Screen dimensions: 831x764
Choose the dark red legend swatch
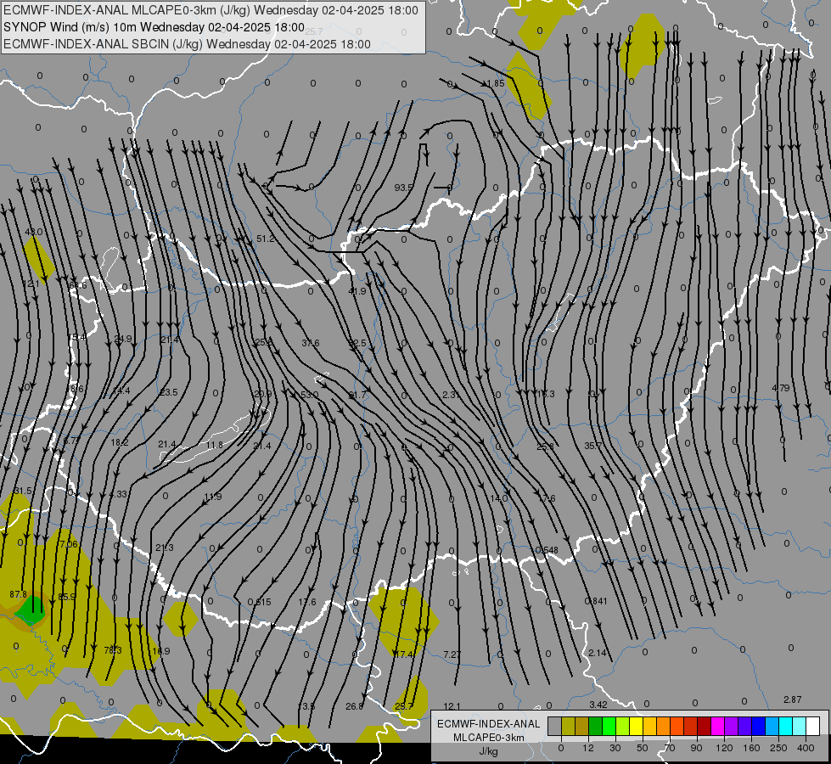[x=704, y=726]
